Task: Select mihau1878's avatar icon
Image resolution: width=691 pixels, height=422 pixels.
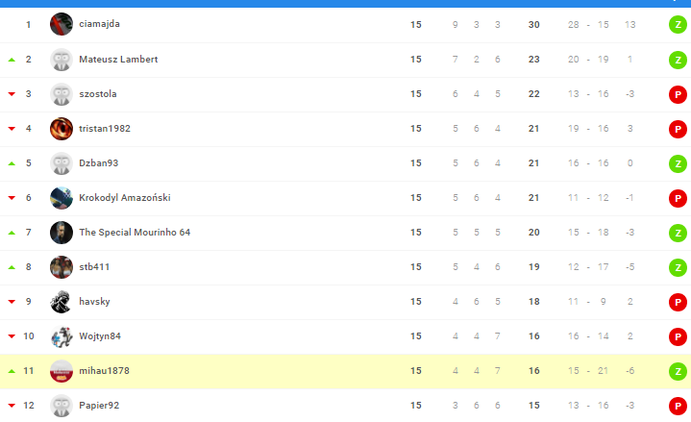Action: pyautogui.click(x=62, y=370)
